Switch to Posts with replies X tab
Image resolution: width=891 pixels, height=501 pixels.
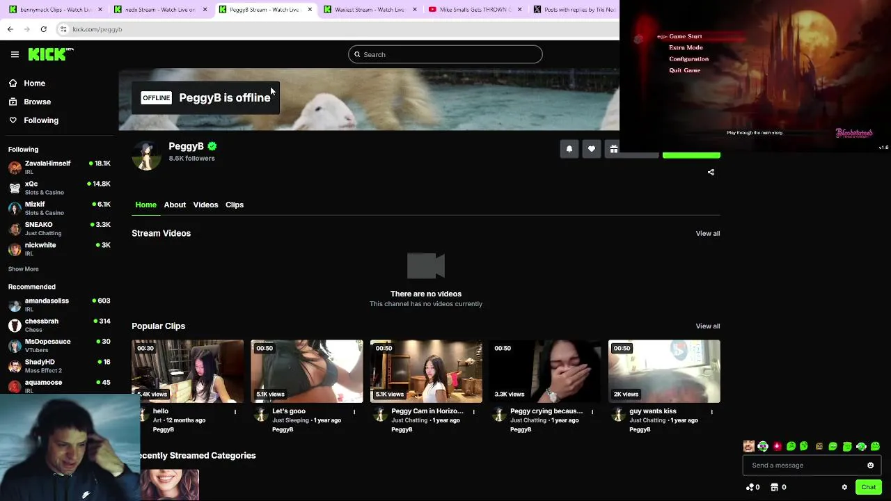574,10
